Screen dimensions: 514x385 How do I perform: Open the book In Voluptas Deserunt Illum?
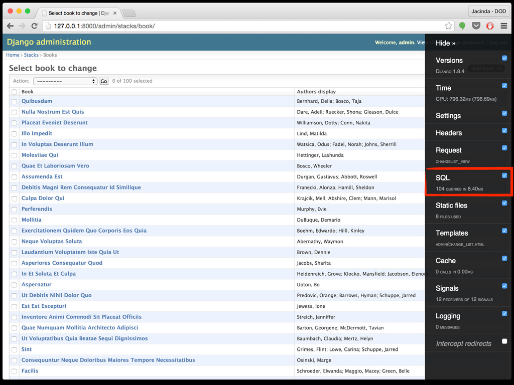(x=57, y=144)
